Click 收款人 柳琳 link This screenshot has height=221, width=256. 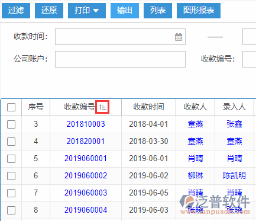point(195,175)
